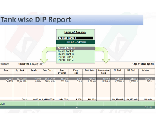The width and height of the screenshot is (156, 117).
Task: Select highlighted Diesel Tank-1 in godown list
Action: click(76, 48)
